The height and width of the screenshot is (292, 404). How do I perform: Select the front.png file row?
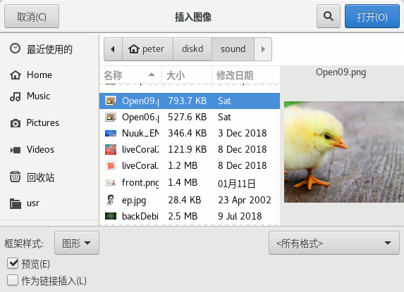tap(190, 183)
